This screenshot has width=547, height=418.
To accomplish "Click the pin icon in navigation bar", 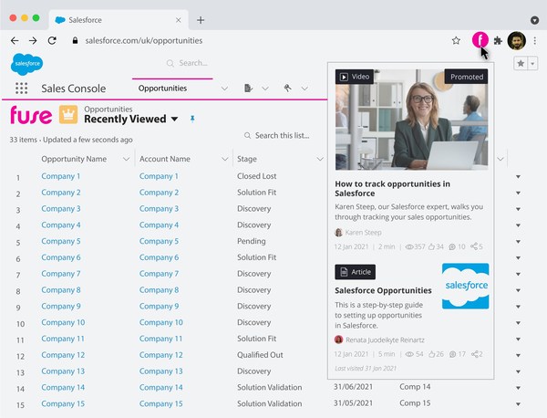I will tap(287, 88).
